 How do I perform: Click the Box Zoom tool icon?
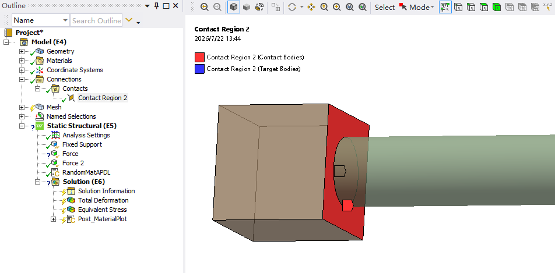click(337, 7)
